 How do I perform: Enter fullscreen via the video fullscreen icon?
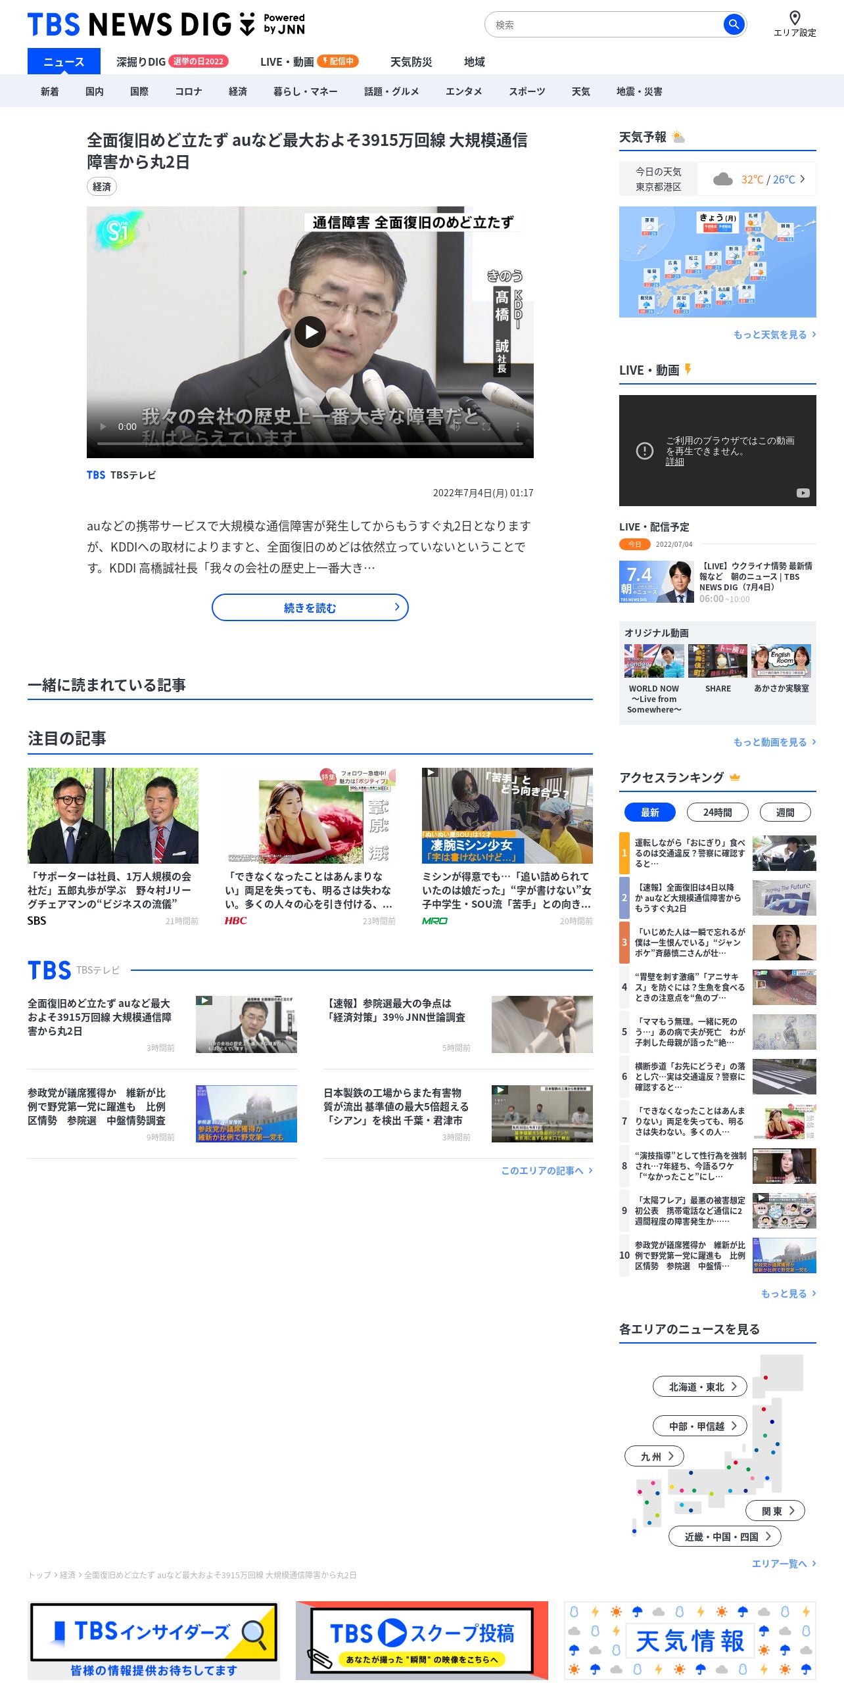(486, 427)
